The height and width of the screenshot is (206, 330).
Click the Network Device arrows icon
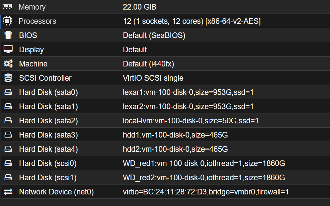8,192
